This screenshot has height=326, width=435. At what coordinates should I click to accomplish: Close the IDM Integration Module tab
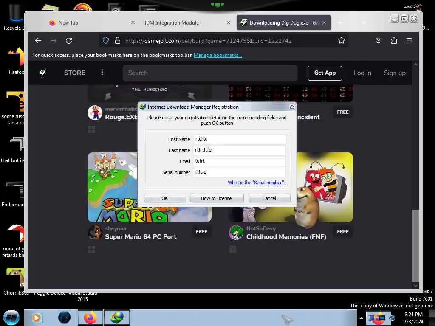click(x=228, y=23)
